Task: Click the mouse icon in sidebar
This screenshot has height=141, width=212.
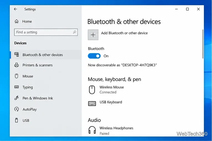Action: click(17, 76)
